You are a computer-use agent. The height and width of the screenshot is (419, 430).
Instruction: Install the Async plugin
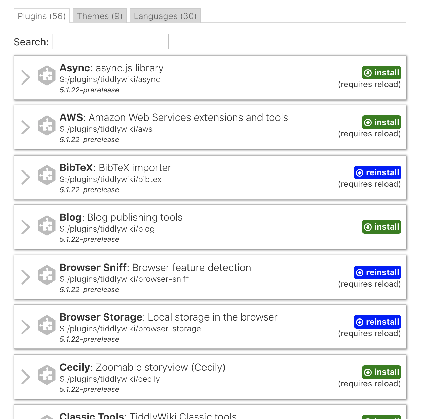pos(382,73)
